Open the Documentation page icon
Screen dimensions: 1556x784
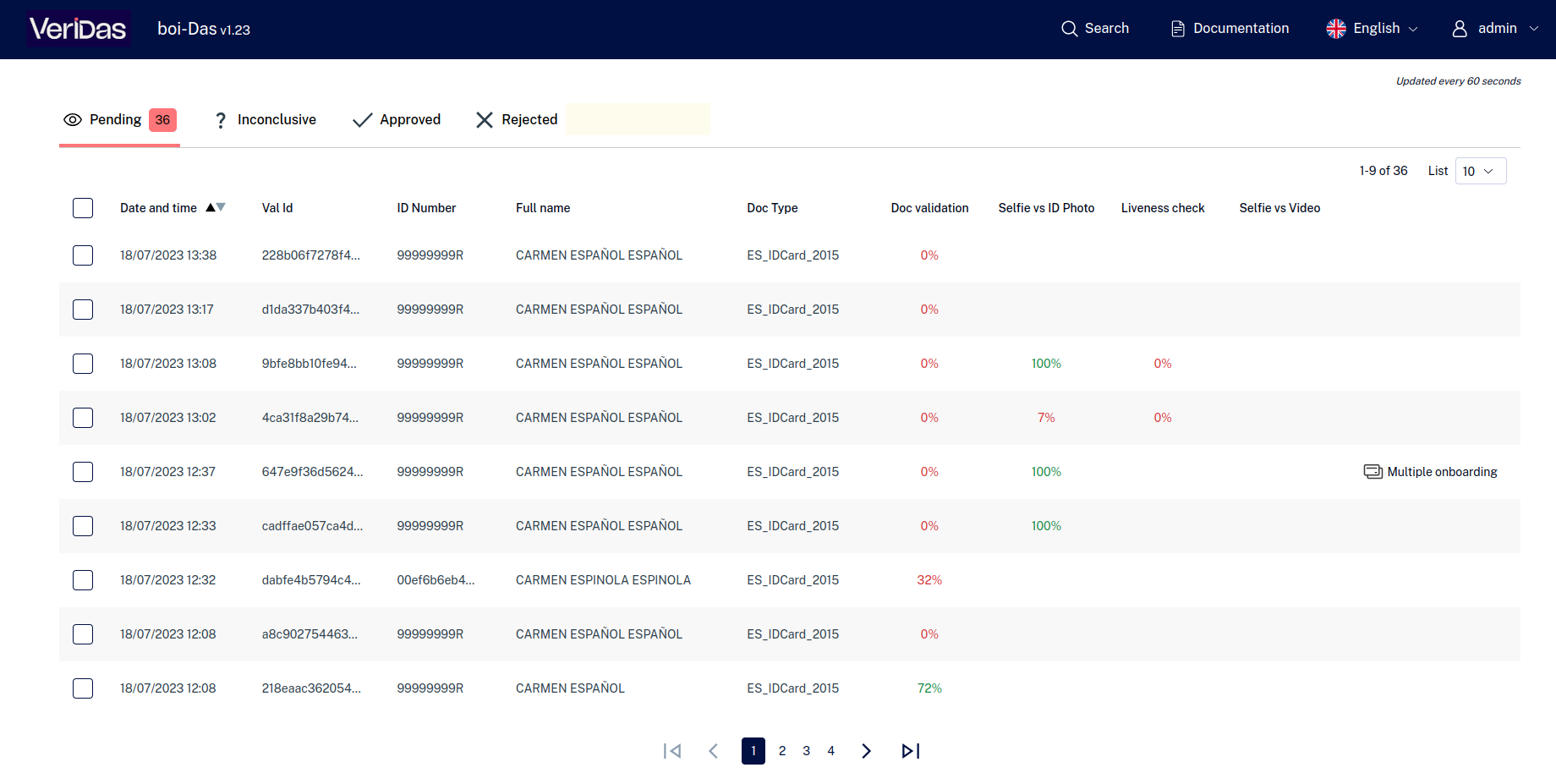tap(1177, 29)
